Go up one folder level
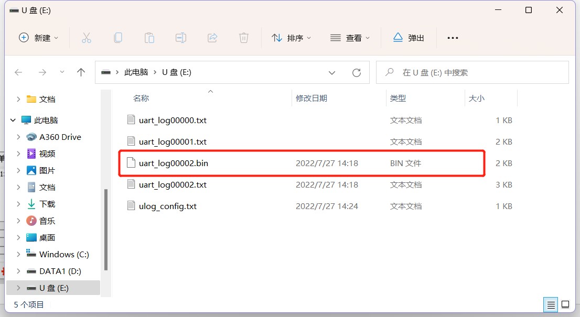 81,72
